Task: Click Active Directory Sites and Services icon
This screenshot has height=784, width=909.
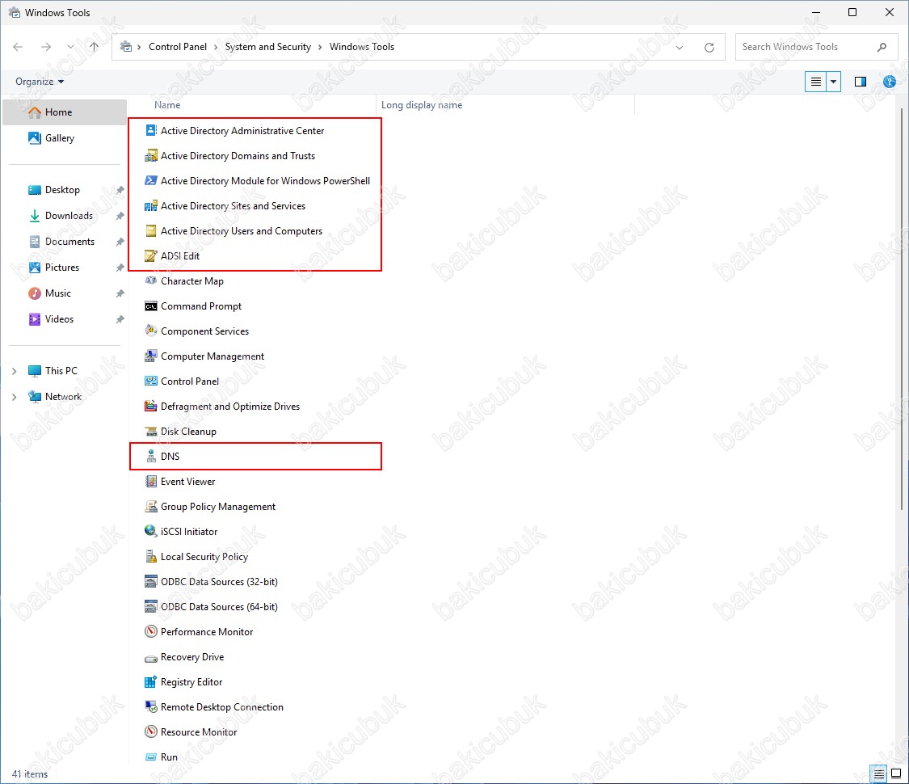Action: (151, 206)
